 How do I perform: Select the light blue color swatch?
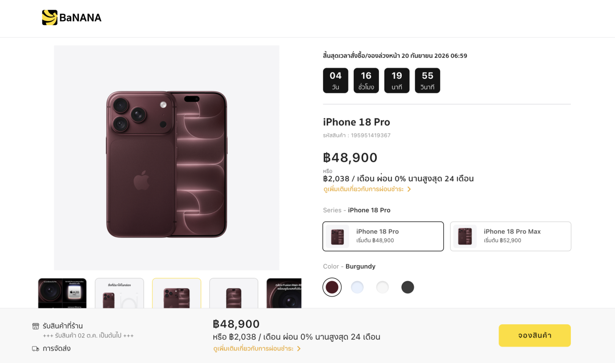pos(357,287)
